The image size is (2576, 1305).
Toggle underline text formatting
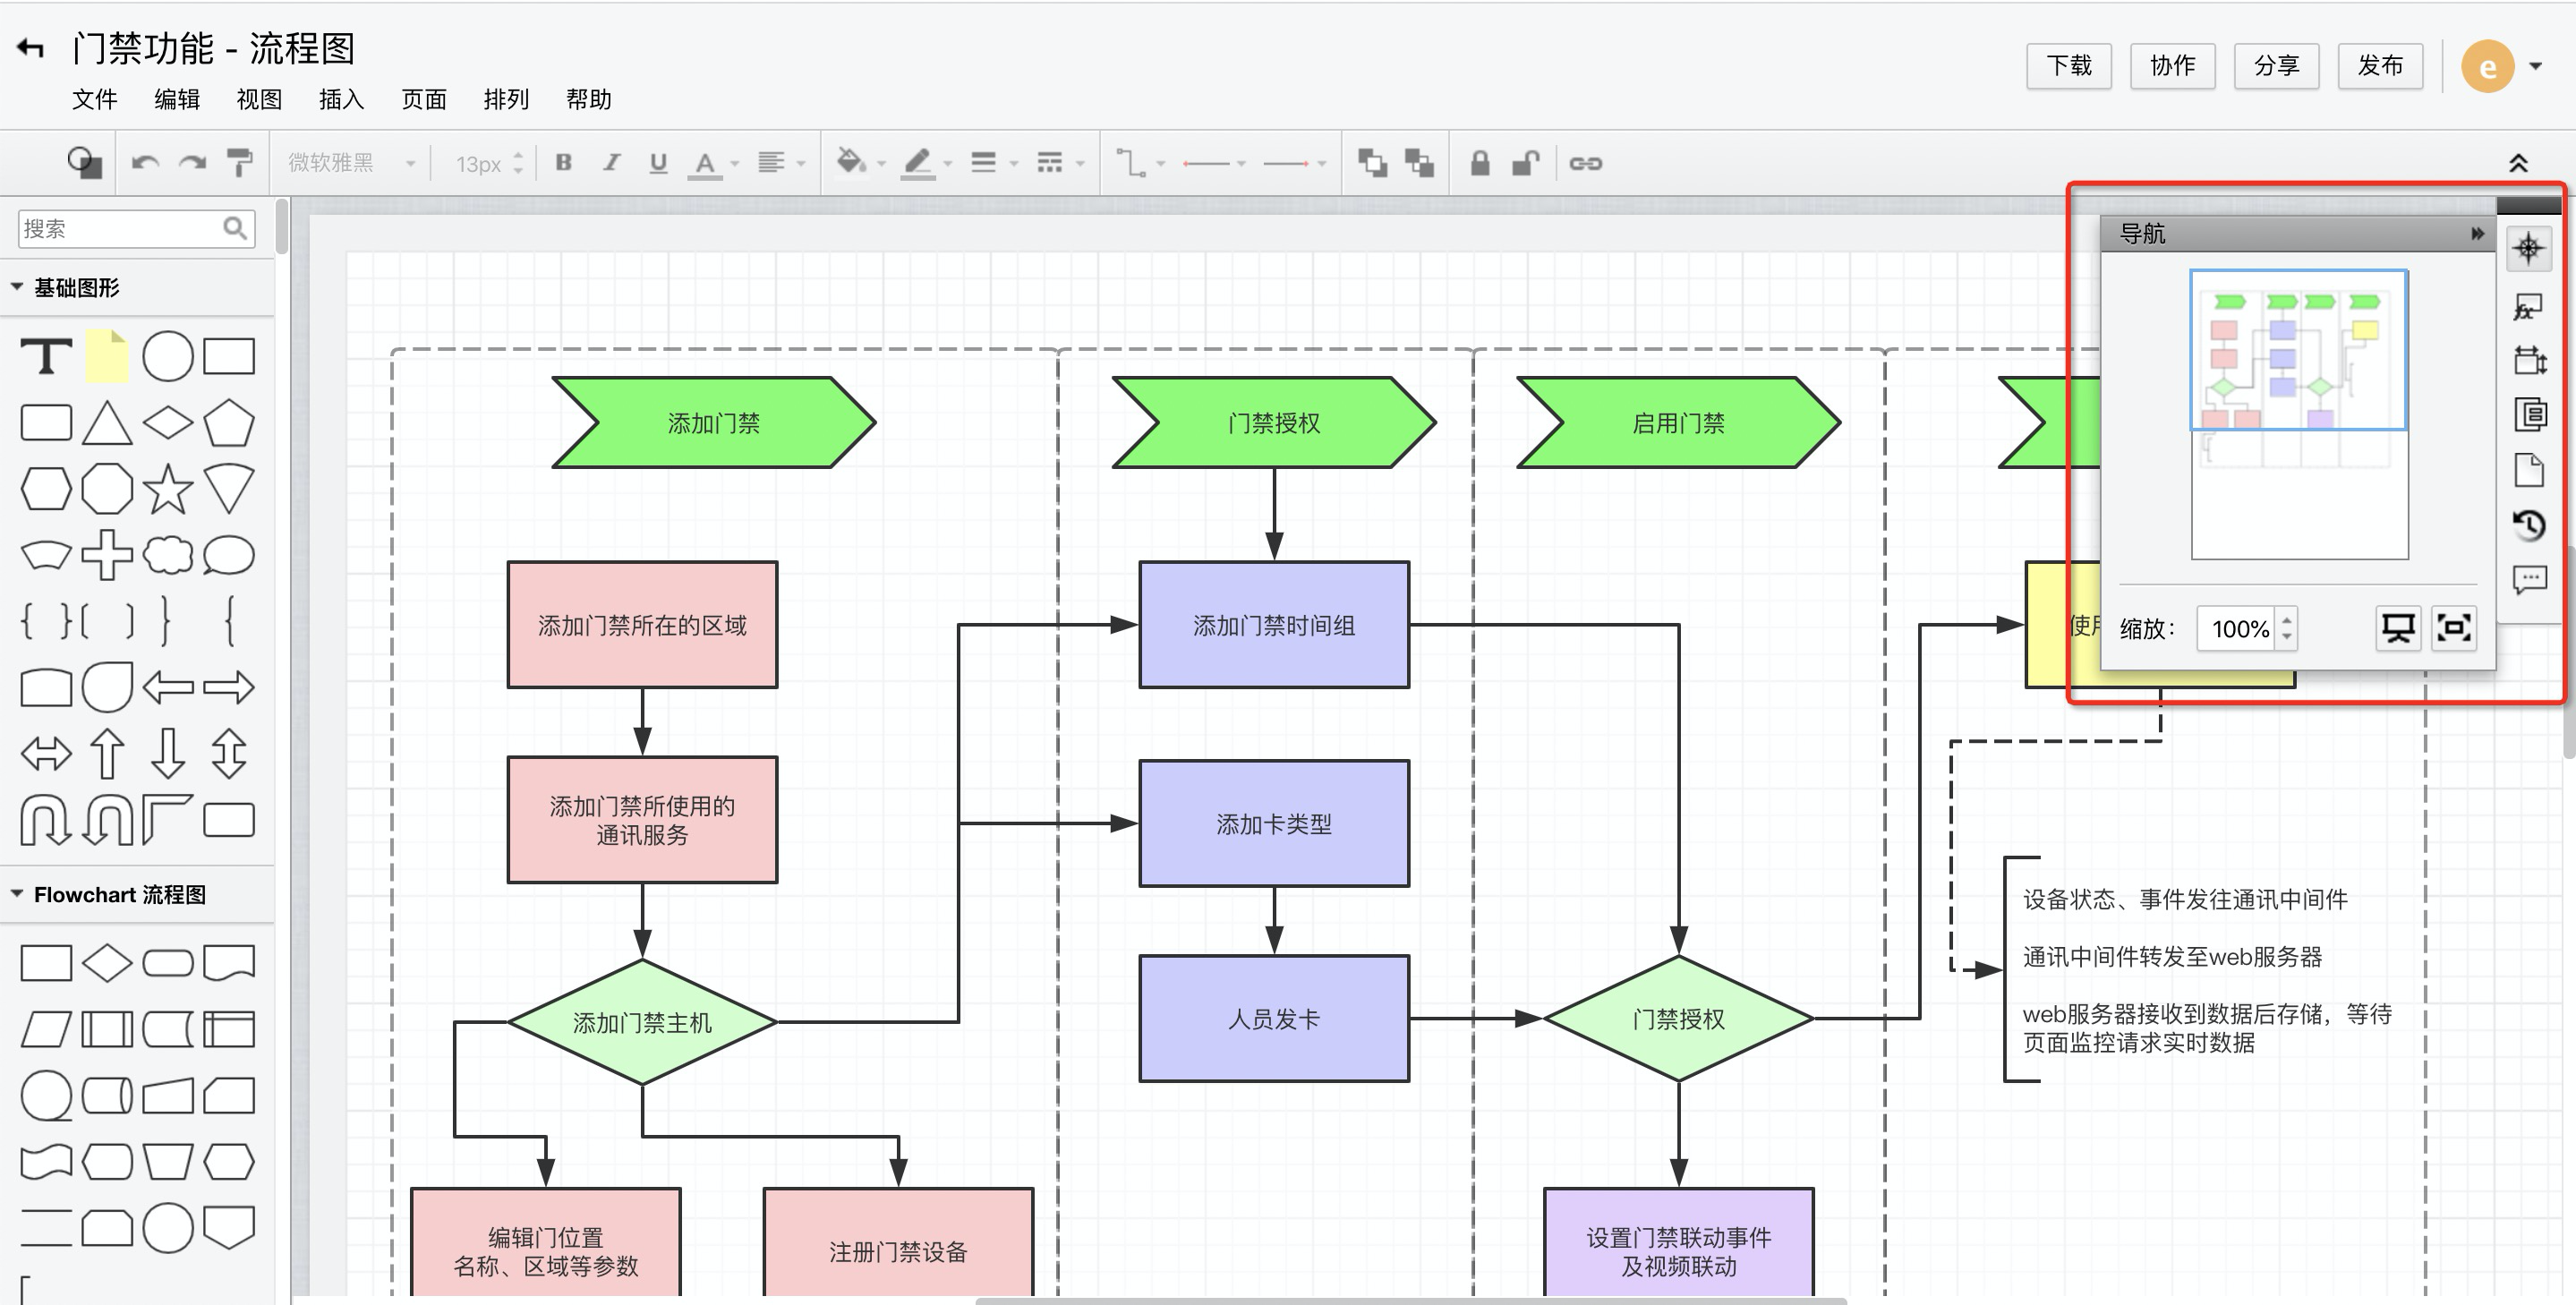(x=658, y=163)
